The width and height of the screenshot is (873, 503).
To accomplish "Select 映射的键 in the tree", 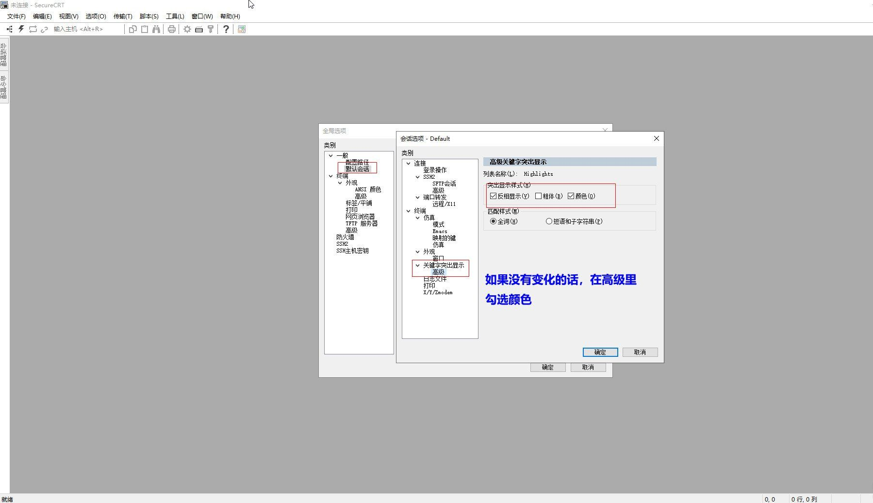I will click(x=444, y=238).
